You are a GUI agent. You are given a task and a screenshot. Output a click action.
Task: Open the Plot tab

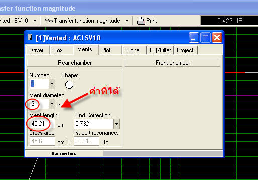click(106, 50)
